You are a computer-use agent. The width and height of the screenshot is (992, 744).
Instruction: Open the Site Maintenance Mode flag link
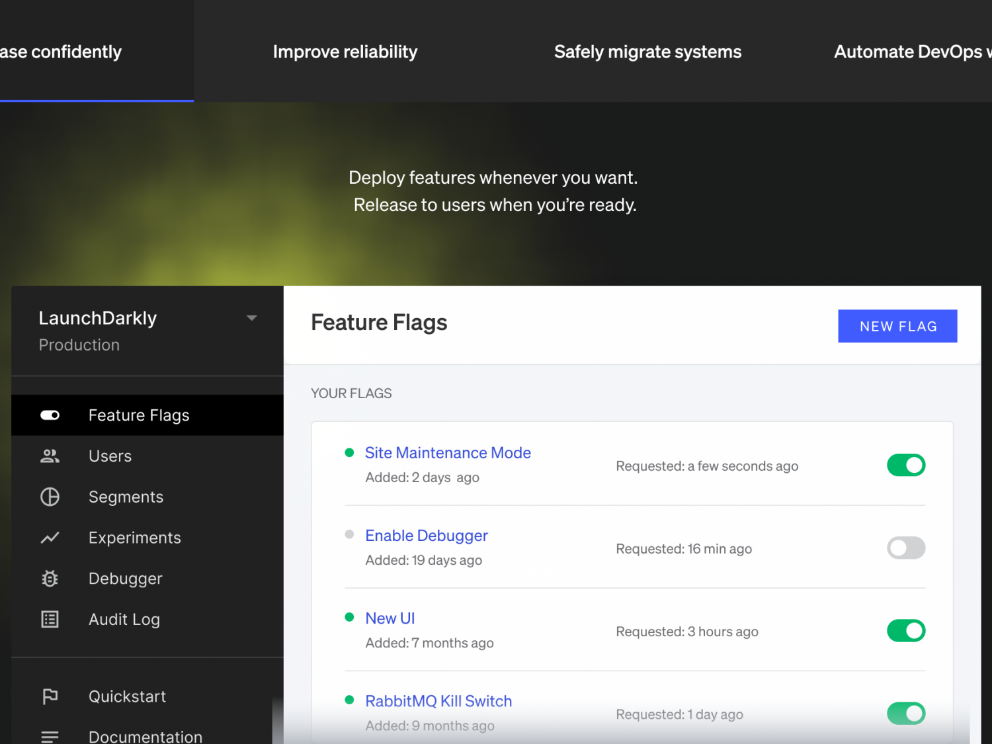point(448,453)
